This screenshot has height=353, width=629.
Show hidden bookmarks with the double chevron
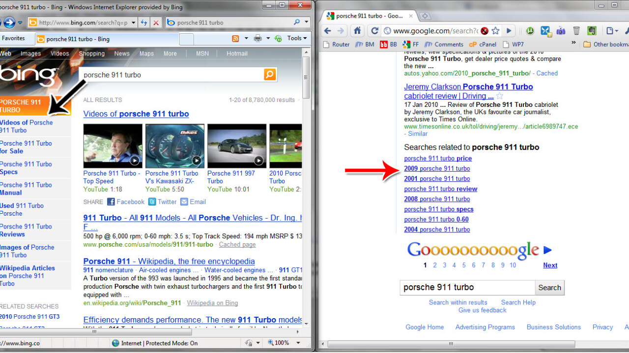(573, 43)
